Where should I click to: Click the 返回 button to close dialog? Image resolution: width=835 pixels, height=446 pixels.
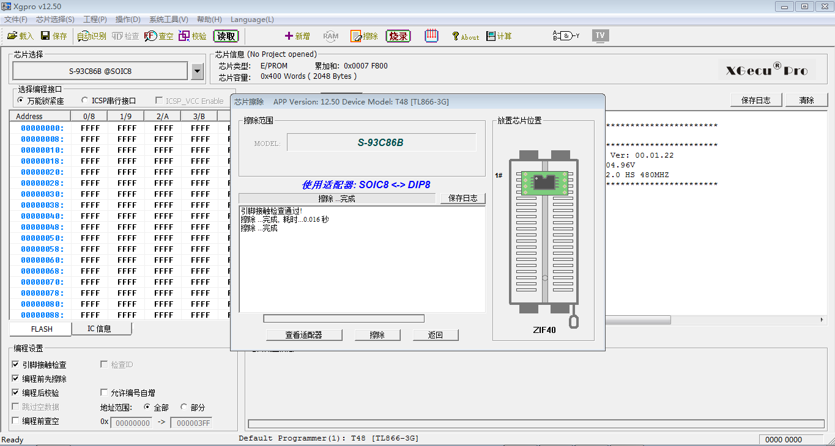[435, 335]
